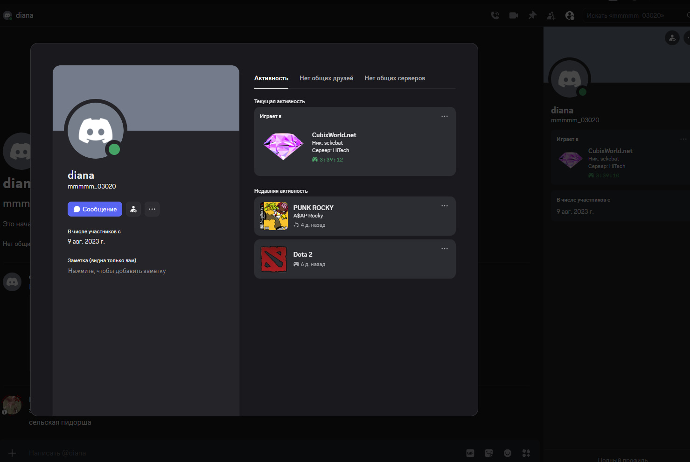Switch to the Активность tab
The height and width of the screenshot is (462, 690).
[x=271, y=78]
